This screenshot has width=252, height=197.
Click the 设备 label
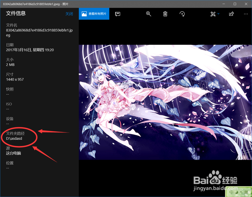[10, 119]
